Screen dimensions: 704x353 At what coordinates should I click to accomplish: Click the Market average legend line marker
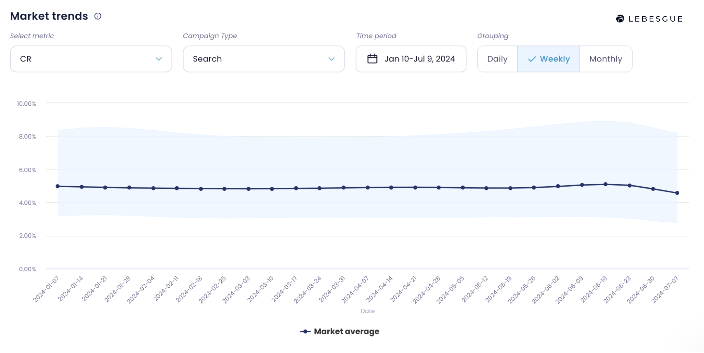pyautogui.click(x=305, y=332)
